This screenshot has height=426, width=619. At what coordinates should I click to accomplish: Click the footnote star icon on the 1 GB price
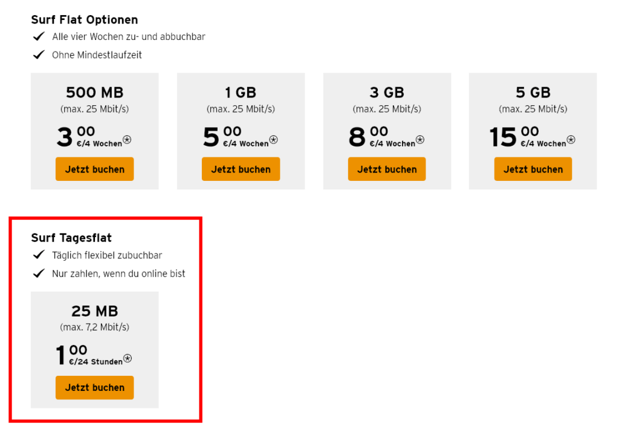pos(273,140)
